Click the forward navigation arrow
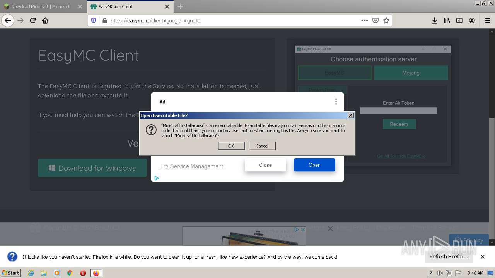Viewport: 495px width, 278px height. [20, 20]
